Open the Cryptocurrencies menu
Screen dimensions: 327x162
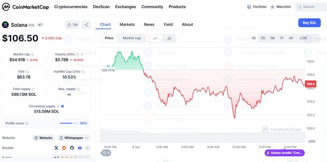pyautogui.click(x=71, y=7)
